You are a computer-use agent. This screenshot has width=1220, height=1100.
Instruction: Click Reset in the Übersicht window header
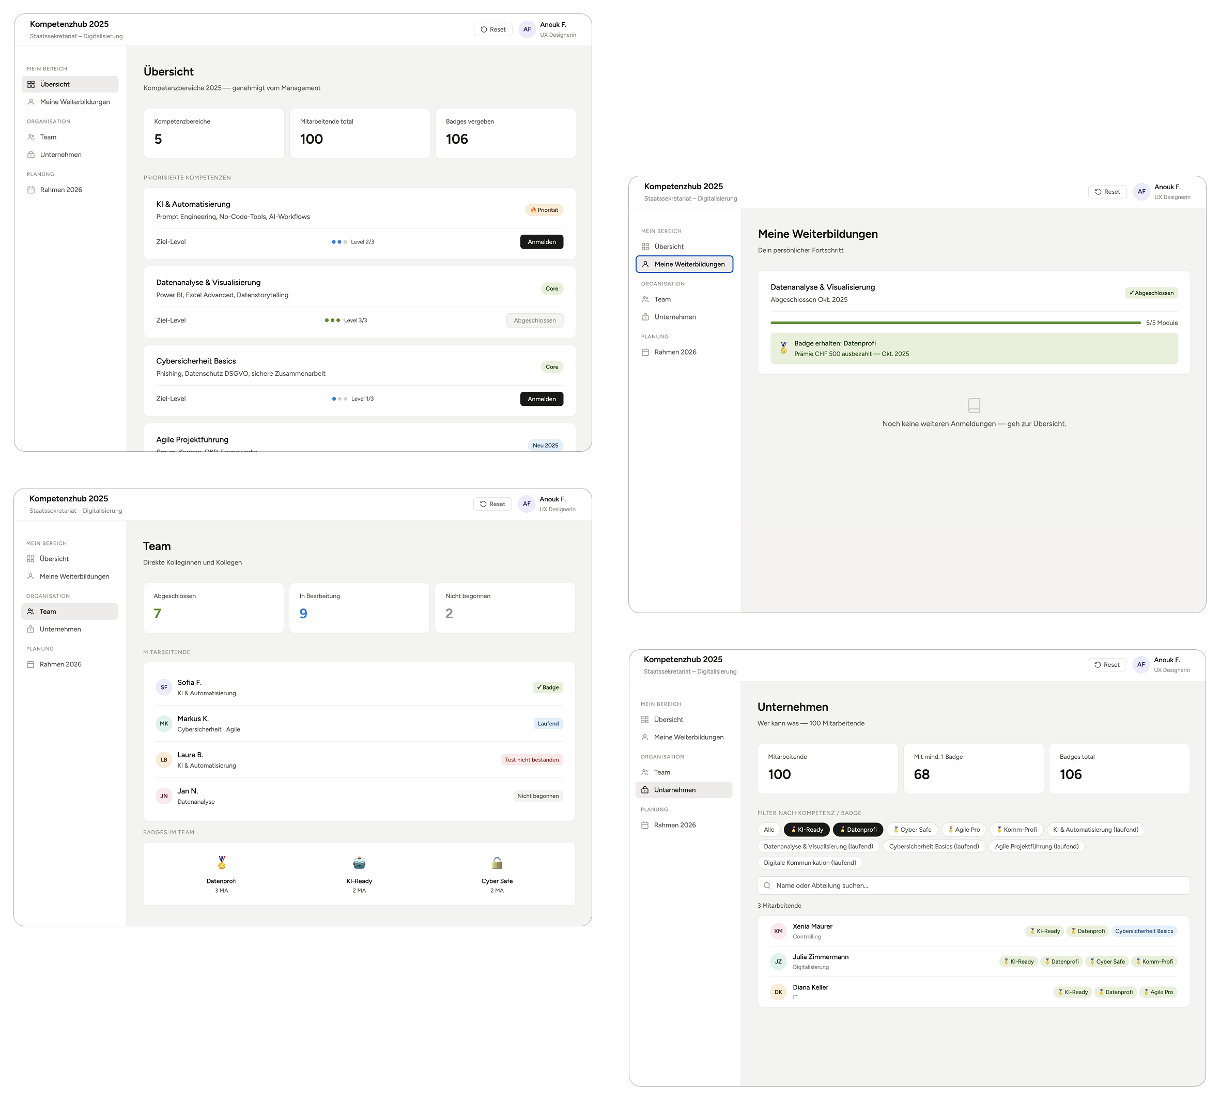pos(493,29)
